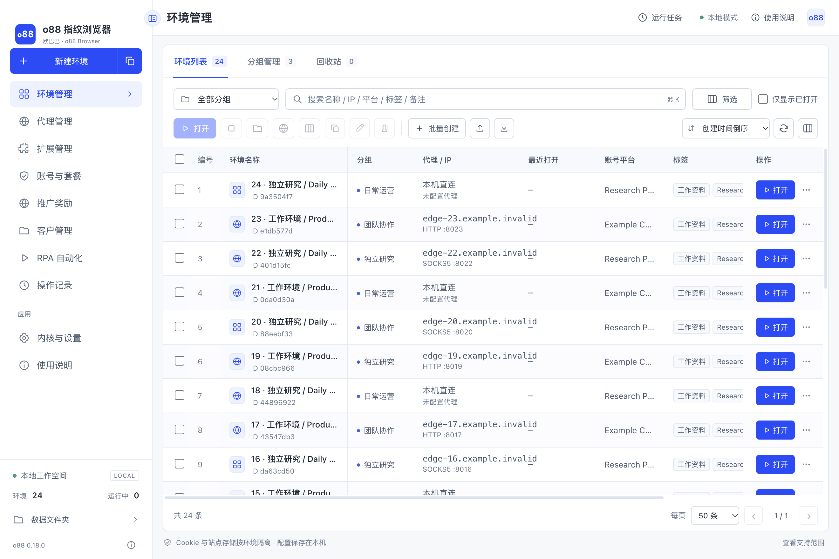Enable 仅显示已打开 checkbox
Image resolution: width=839 pixels, height=559 pixels.
[763, 99]
